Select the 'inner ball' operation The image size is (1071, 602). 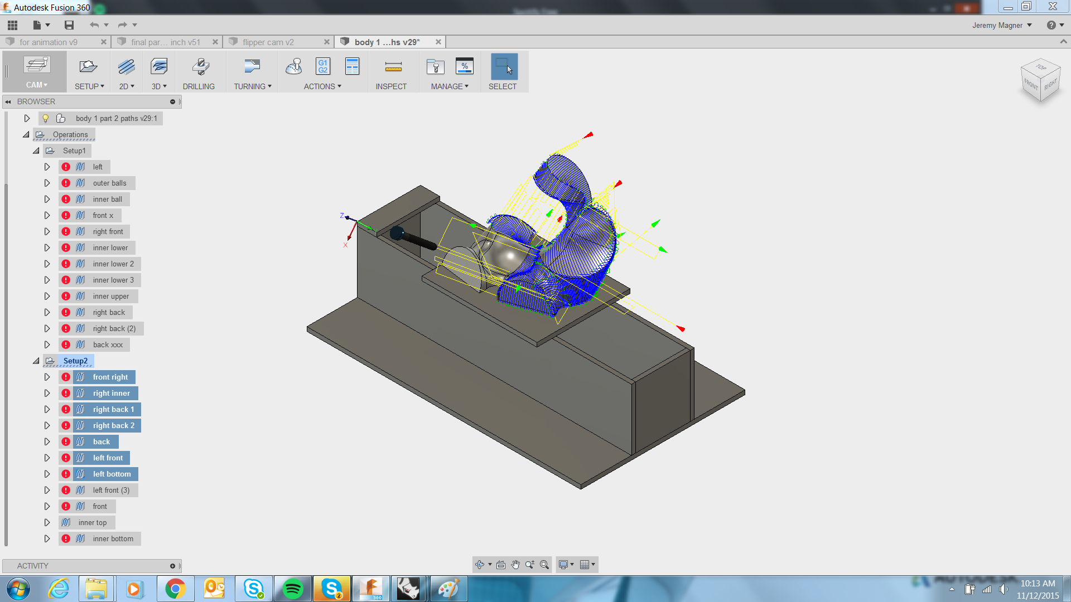click(x=108, y=199)
